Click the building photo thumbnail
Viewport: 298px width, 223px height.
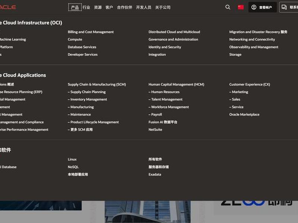(x=148, y=212)
